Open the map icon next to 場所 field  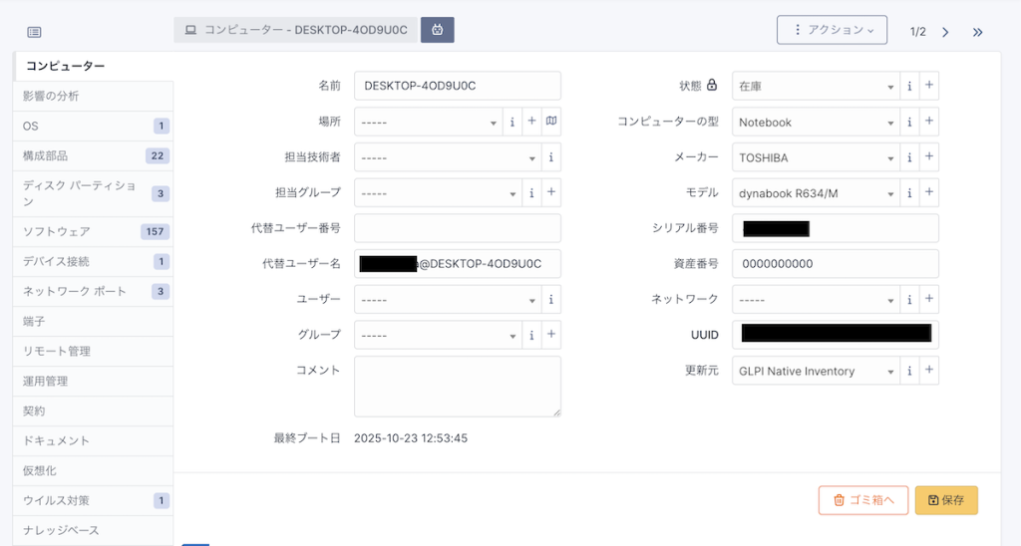pyautogui.click(x=551, y=122)
